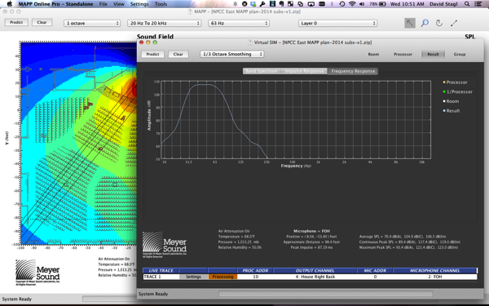Click the Wi-Fi status icon

click(x=352, y=4)
